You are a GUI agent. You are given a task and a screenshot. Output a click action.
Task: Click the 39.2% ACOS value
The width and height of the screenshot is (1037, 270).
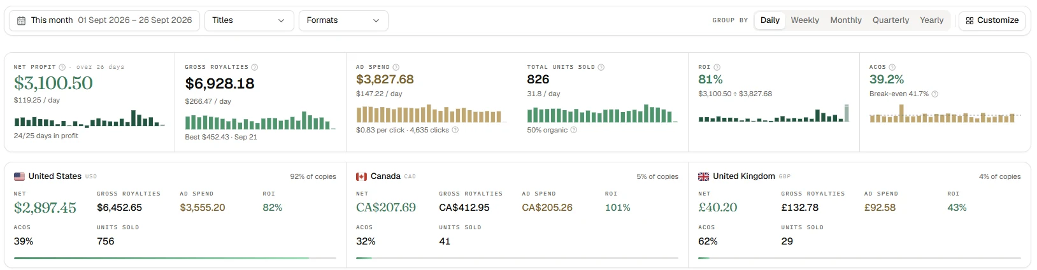(x=887, y=79)
